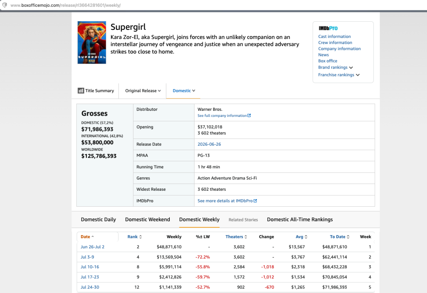427x293 pixels.
Task: Click the site security shield icon in address bar
Action: (x=5, y=5)
